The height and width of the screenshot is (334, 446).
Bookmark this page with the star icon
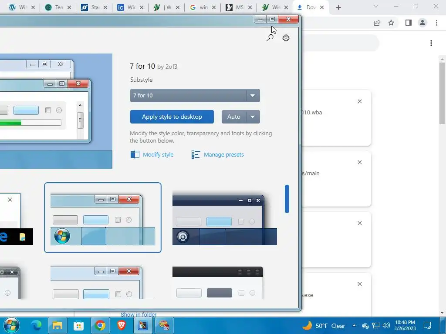coord(391,23)
